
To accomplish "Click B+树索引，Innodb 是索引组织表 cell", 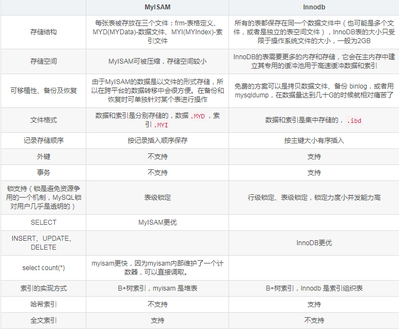I will pyautogui.click(x=314, y=288).
